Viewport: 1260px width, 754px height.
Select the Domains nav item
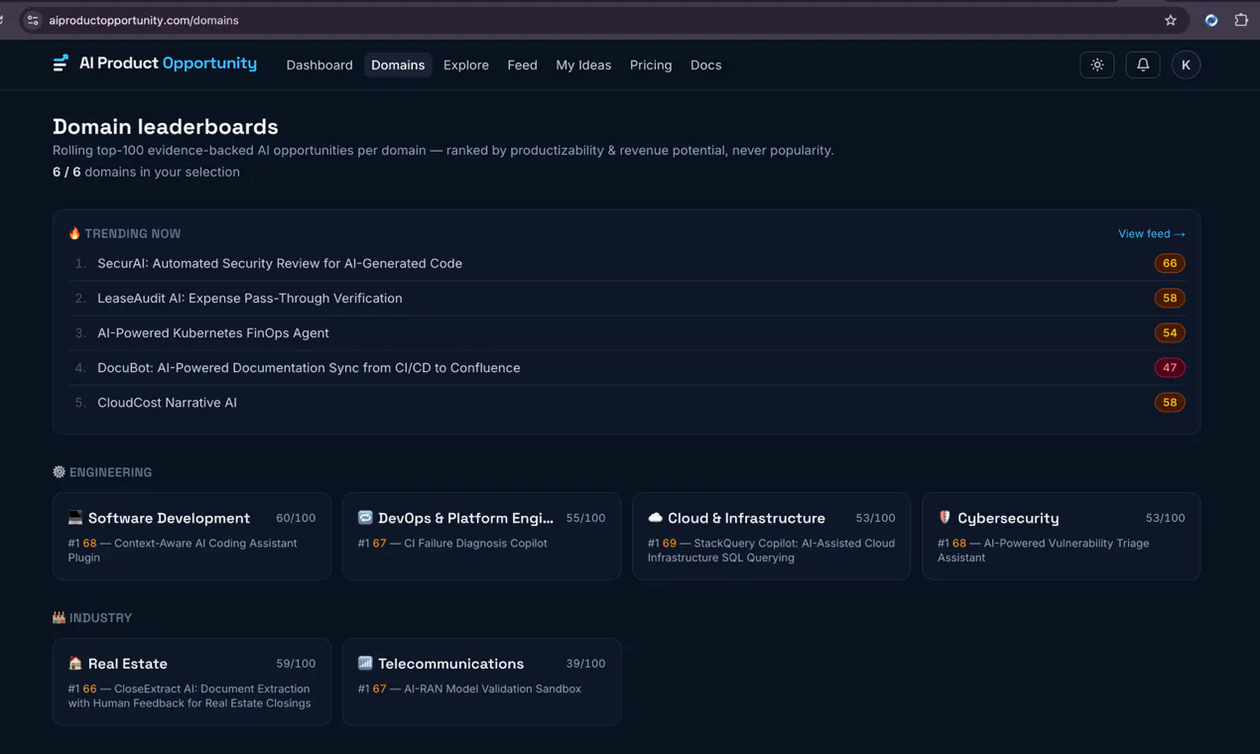point(398,64)
